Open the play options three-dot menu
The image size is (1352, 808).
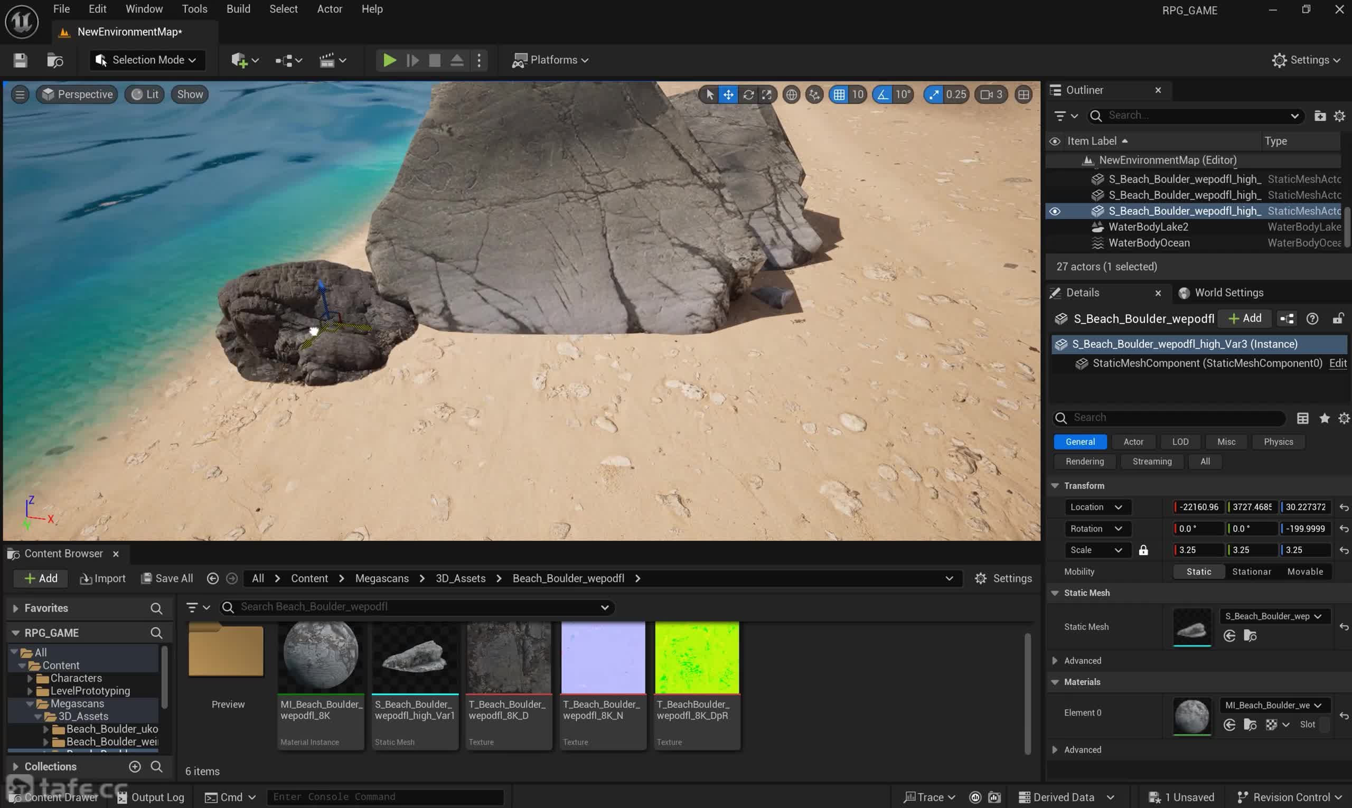tap(479, 60)
